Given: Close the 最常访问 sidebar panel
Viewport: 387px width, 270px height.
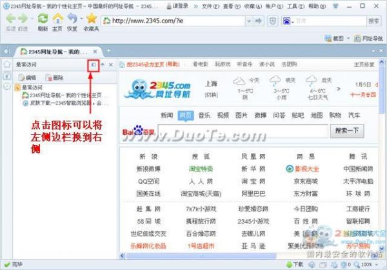Looking at the screenshot, I should pyautogui.click(x=111, y=65).
